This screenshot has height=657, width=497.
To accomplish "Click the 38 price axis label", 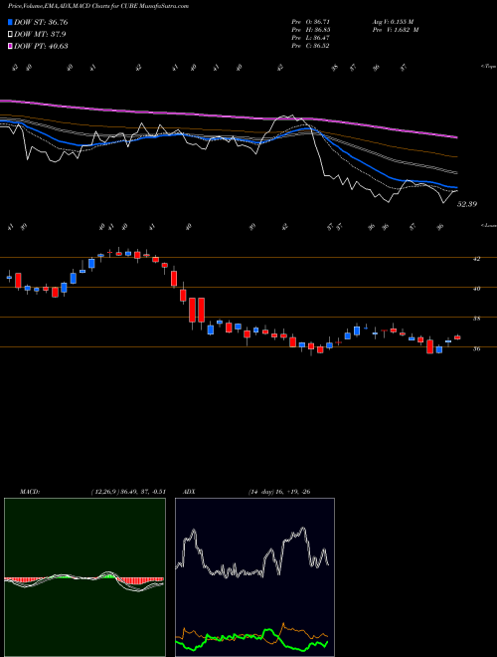I will click(x=476, y=319).
